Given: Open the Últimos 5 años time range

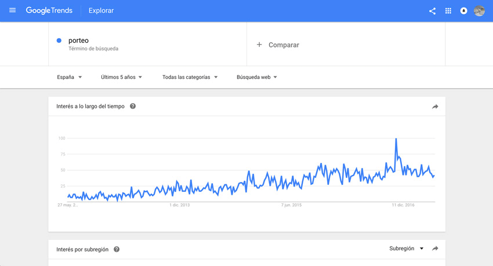Looking at the screenshot, I should pos(122,77).
